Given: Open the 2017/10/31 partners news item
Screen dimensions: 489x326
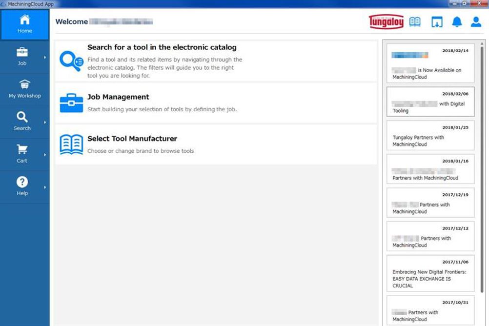Looking at the screenshot, I should (x=430, y=311).
